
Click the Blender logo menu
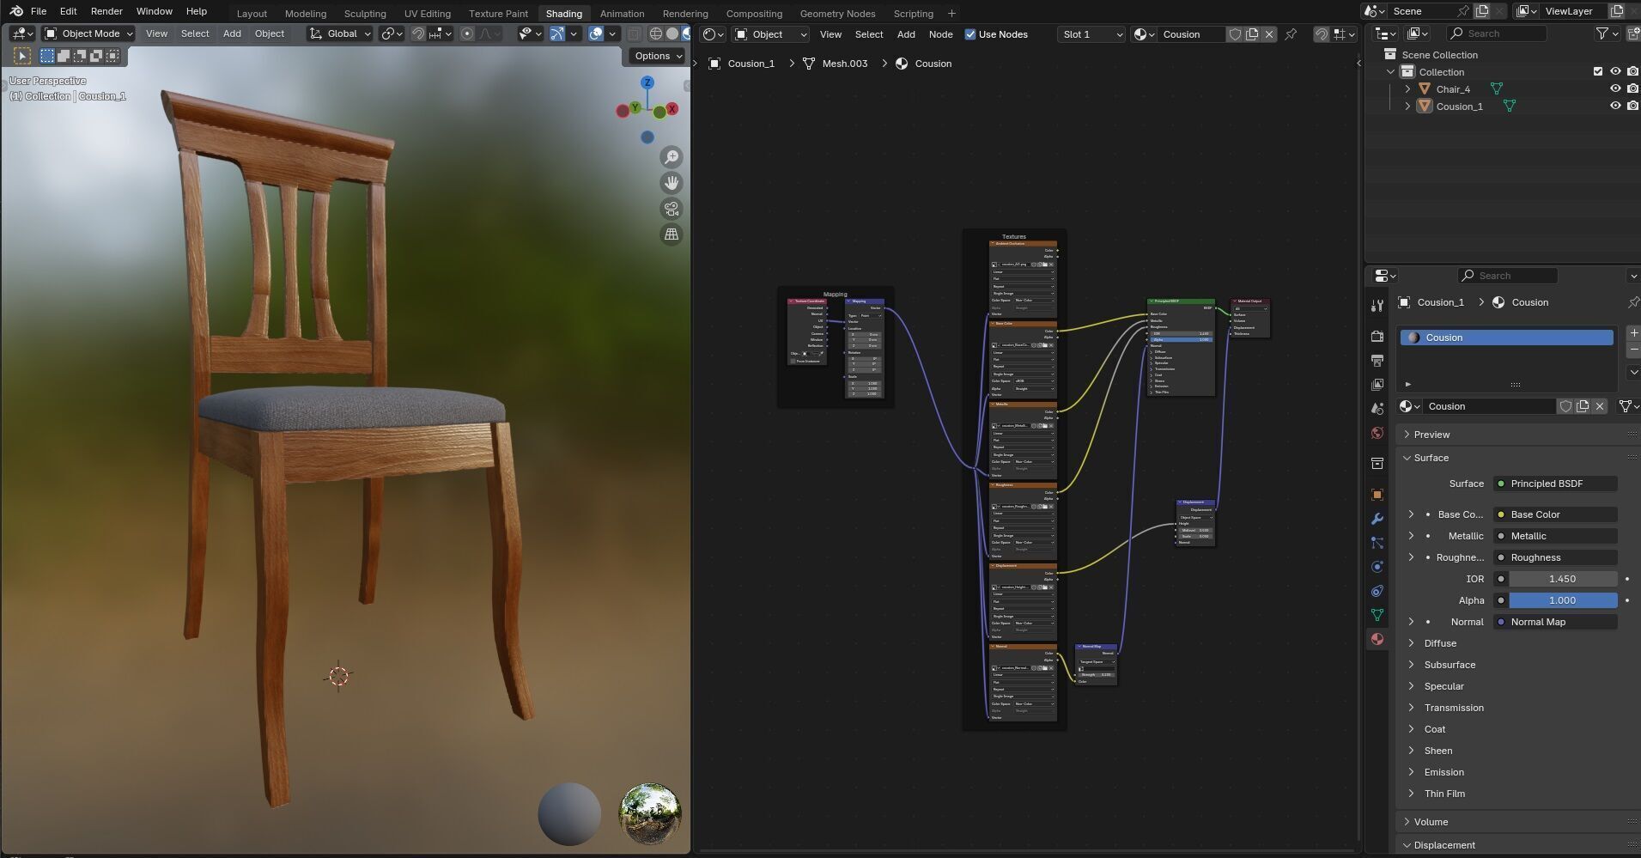pyautogui.click(x=16, y=11)
